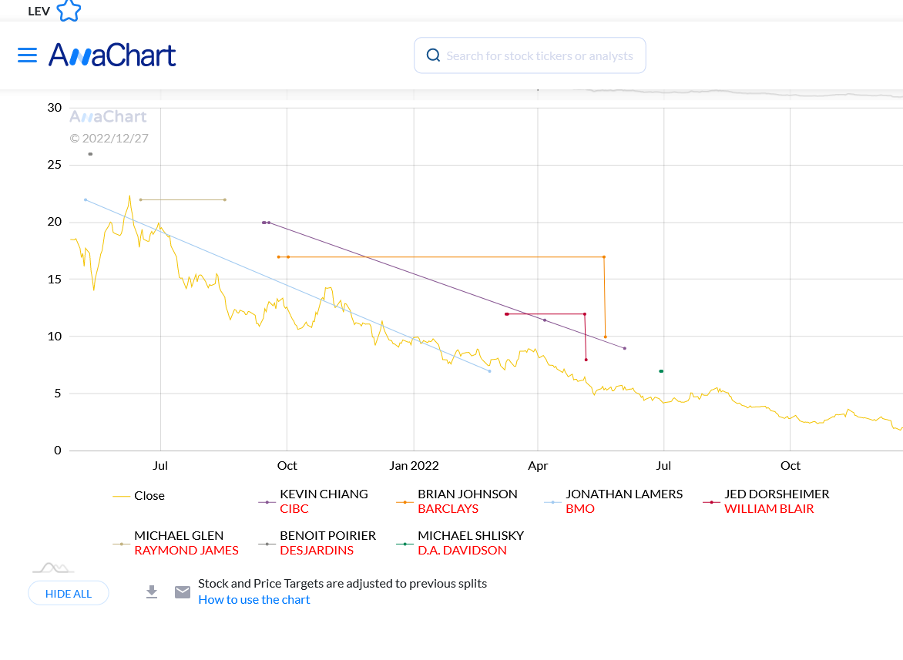Click the 'Jan 2022' x-axis label
This screenshot has width=903, height=660.
pyautogui.click(x=414, y=465)
